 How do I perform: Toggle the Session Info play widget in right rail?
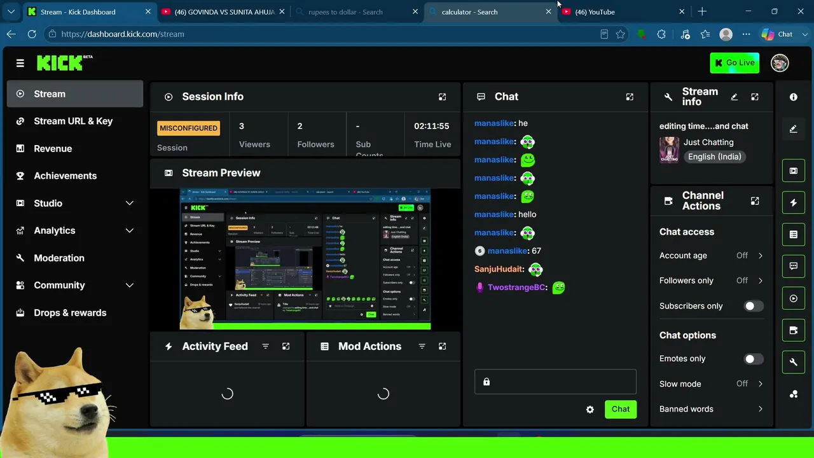pyautogui.click(x=794, y=298)
